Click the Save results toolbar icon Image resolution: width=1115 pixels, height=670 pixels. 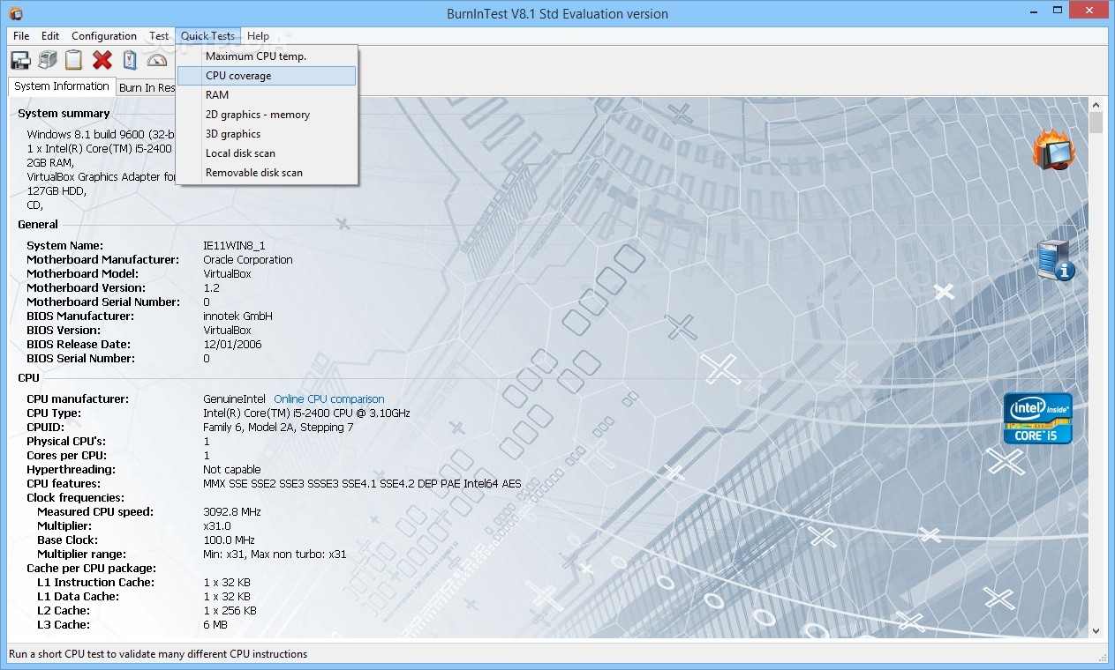point(20,60)
